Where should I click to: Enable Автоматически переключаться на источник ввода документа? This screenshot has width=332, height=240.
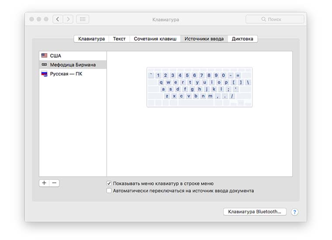pos(109,191)
